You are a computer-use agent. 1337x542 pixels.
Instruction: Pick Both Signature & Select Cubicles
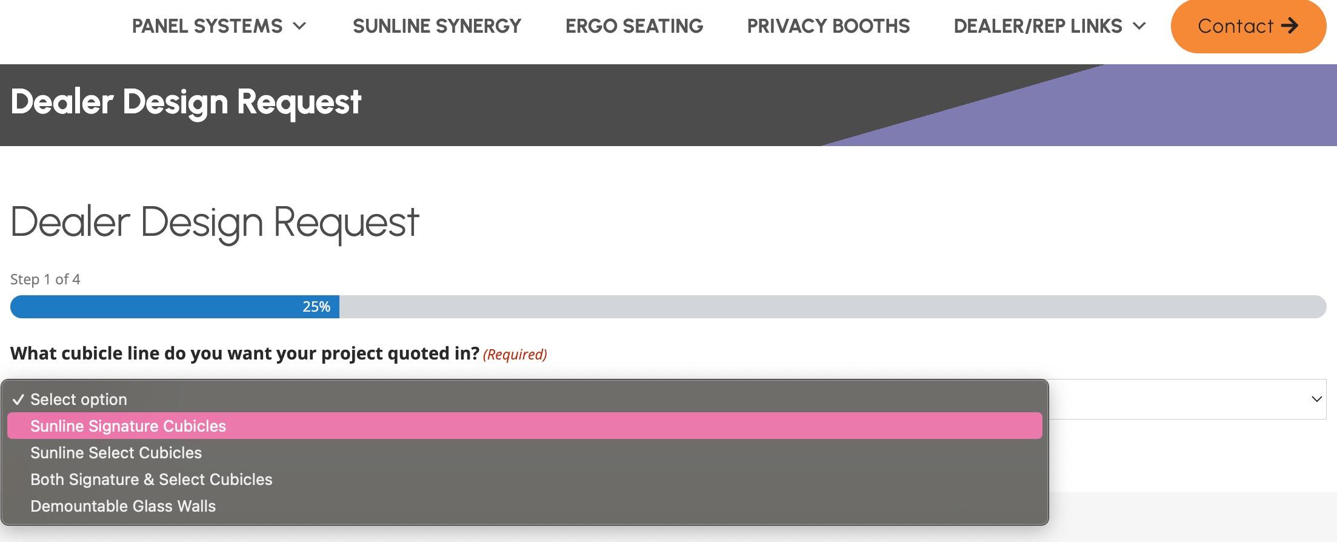pos(151,480)
